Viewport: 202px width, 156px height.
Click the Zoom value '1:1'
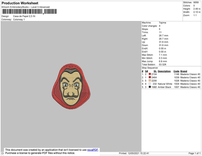[195, 15]
